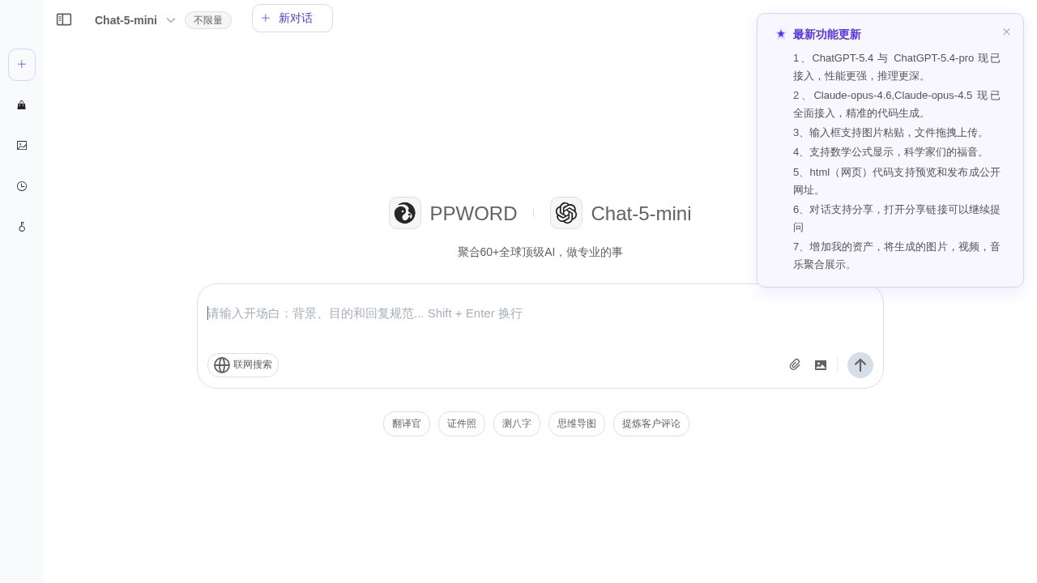
Task: Start a 新对话 new chat
Action: click(292, 19)
